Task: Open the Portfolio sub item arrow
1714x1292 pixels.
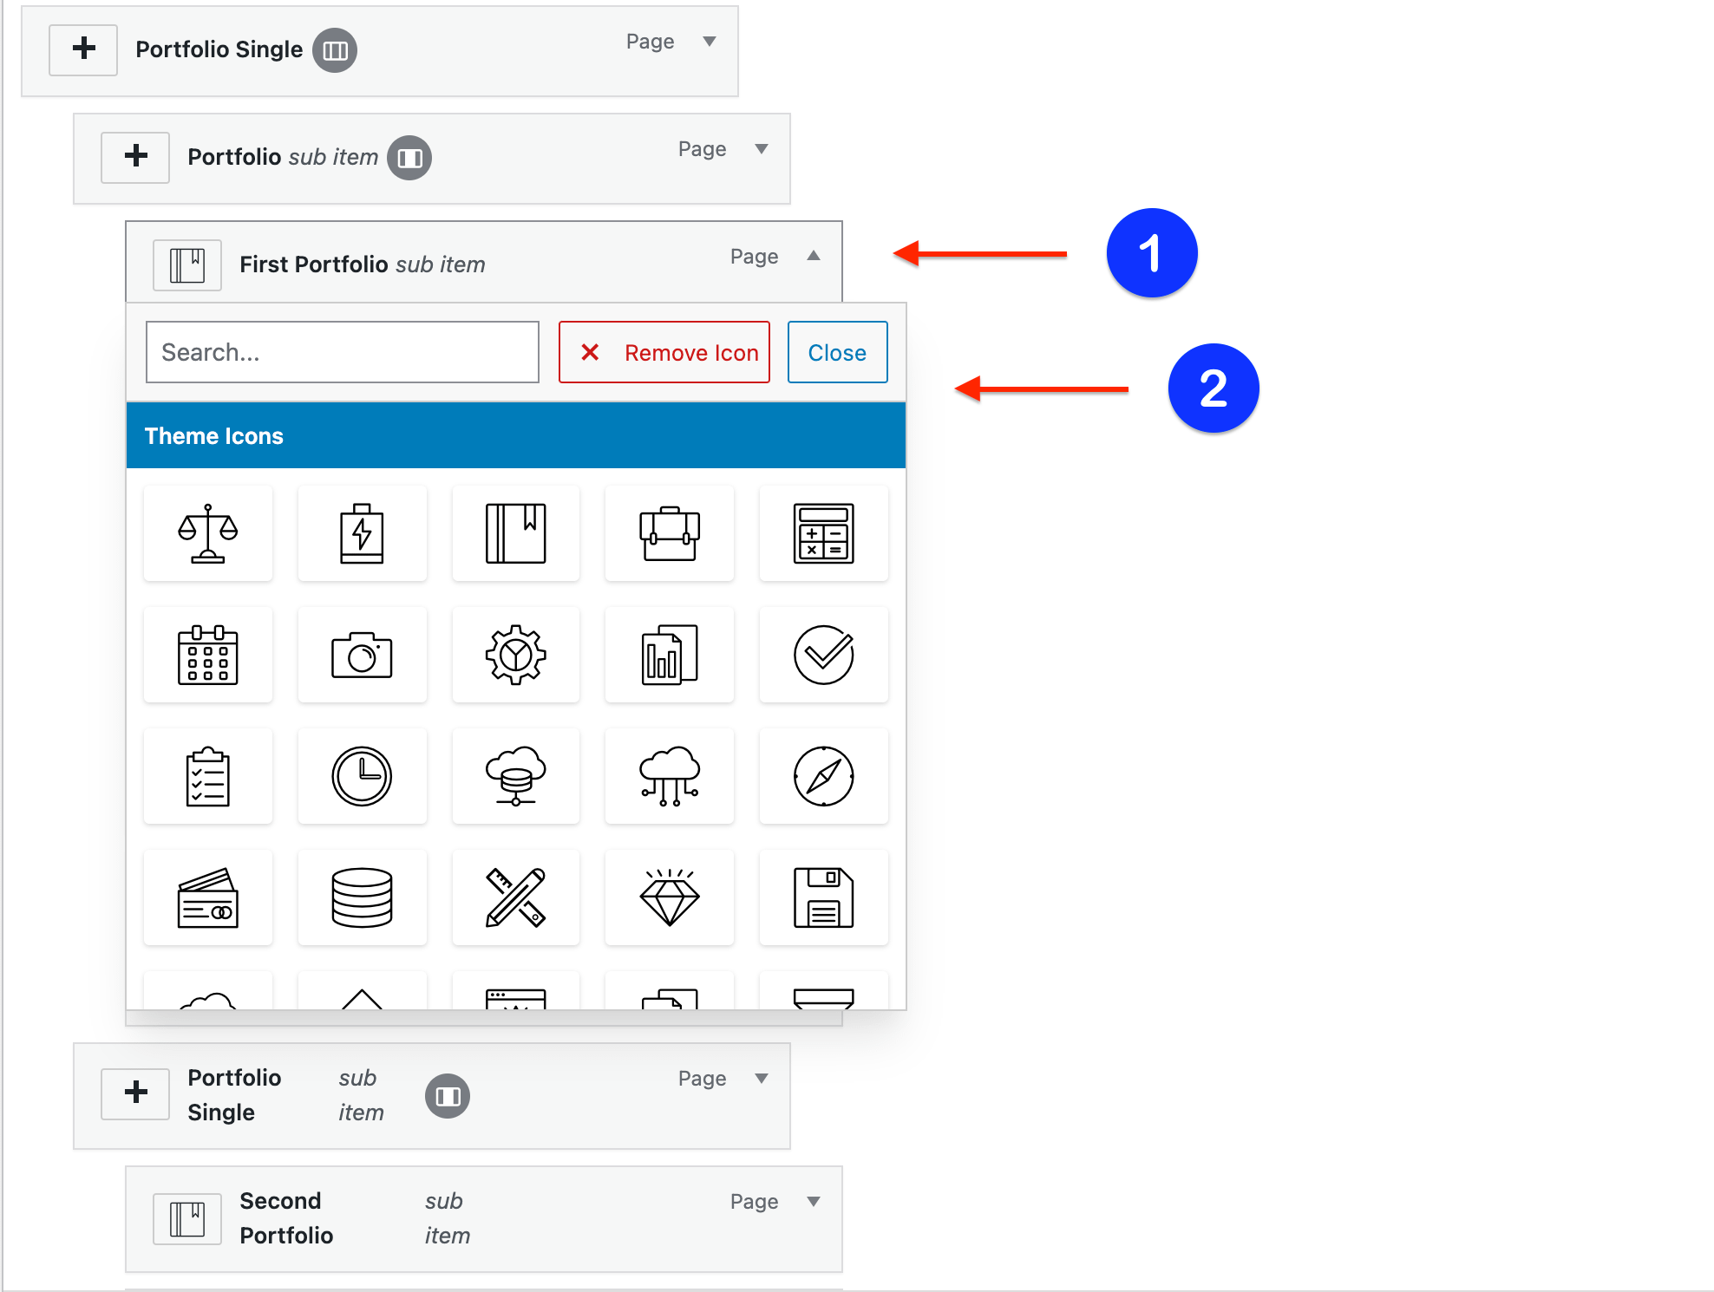Action: pyautogui.click(x=762, y=149)
